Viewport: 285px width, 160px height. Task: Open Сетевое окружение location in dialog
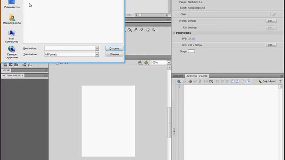[x=12, y=52]
